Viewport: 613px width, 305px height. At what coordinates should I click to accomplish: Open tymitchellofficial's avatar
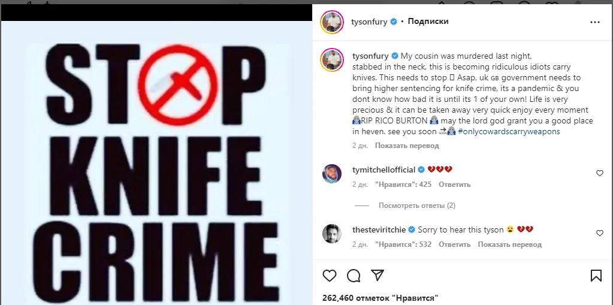(x=332, y=174)
